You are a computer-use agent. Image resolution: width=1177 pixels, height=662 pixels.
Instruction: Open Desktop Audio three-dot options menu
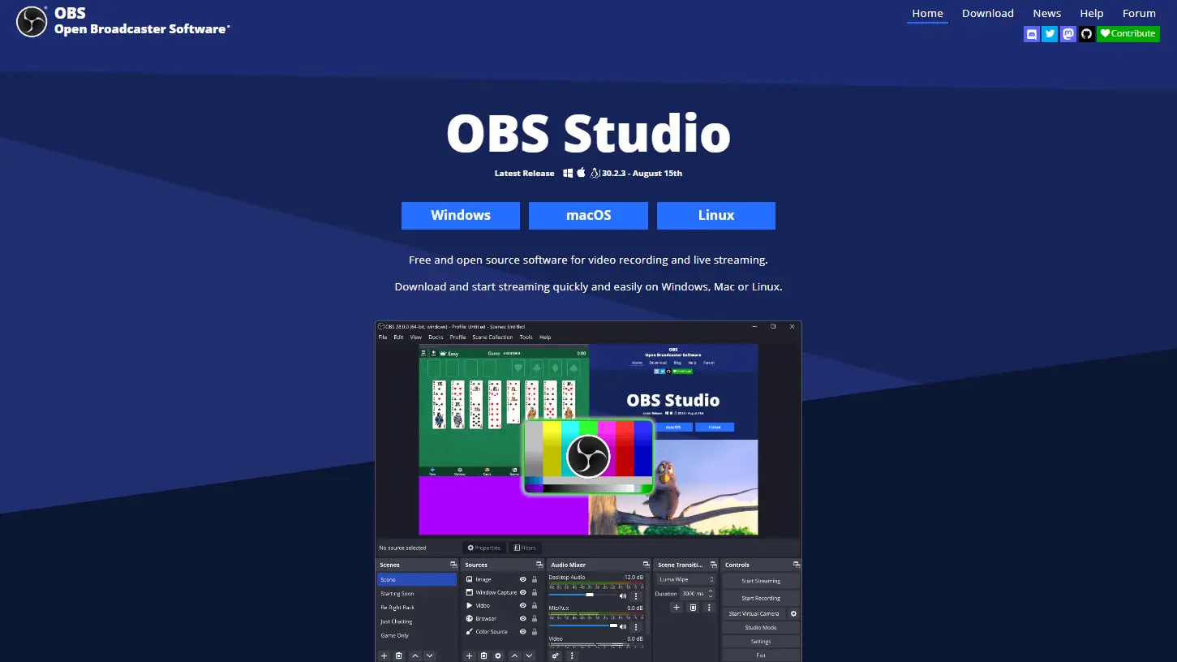click(x=636, y=595)
